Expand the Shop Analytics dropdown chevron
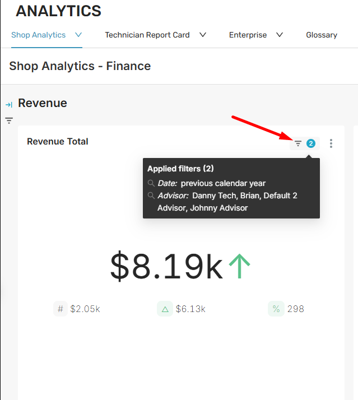The image size is (358, 400). point(78,35)
